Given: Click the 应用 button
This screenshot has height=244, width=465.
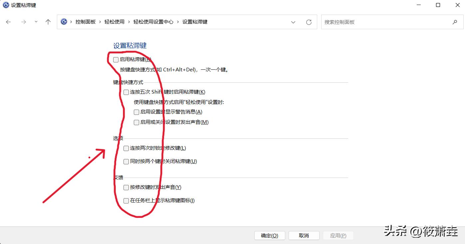Looking at the screenshot, I should point(338,235).
